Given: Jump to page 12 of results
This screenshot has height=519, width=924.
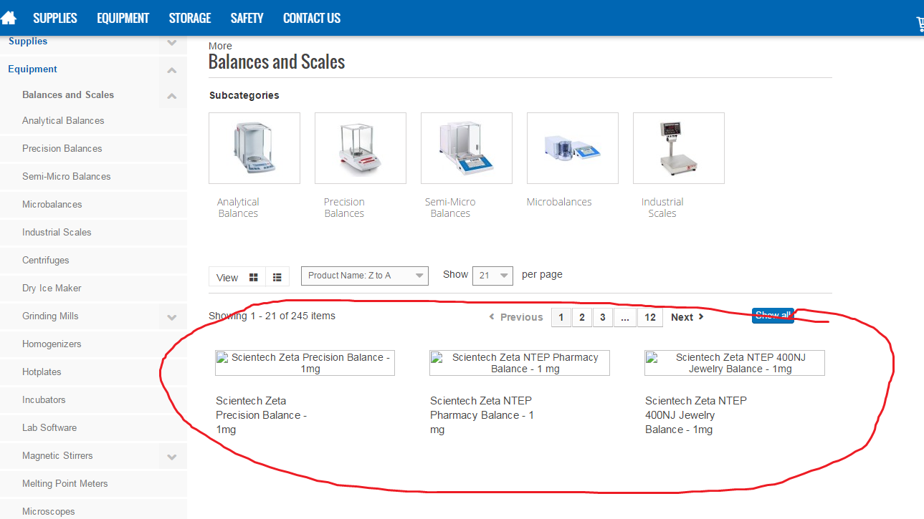Looking at the screenshot, I should coord(650,317).
